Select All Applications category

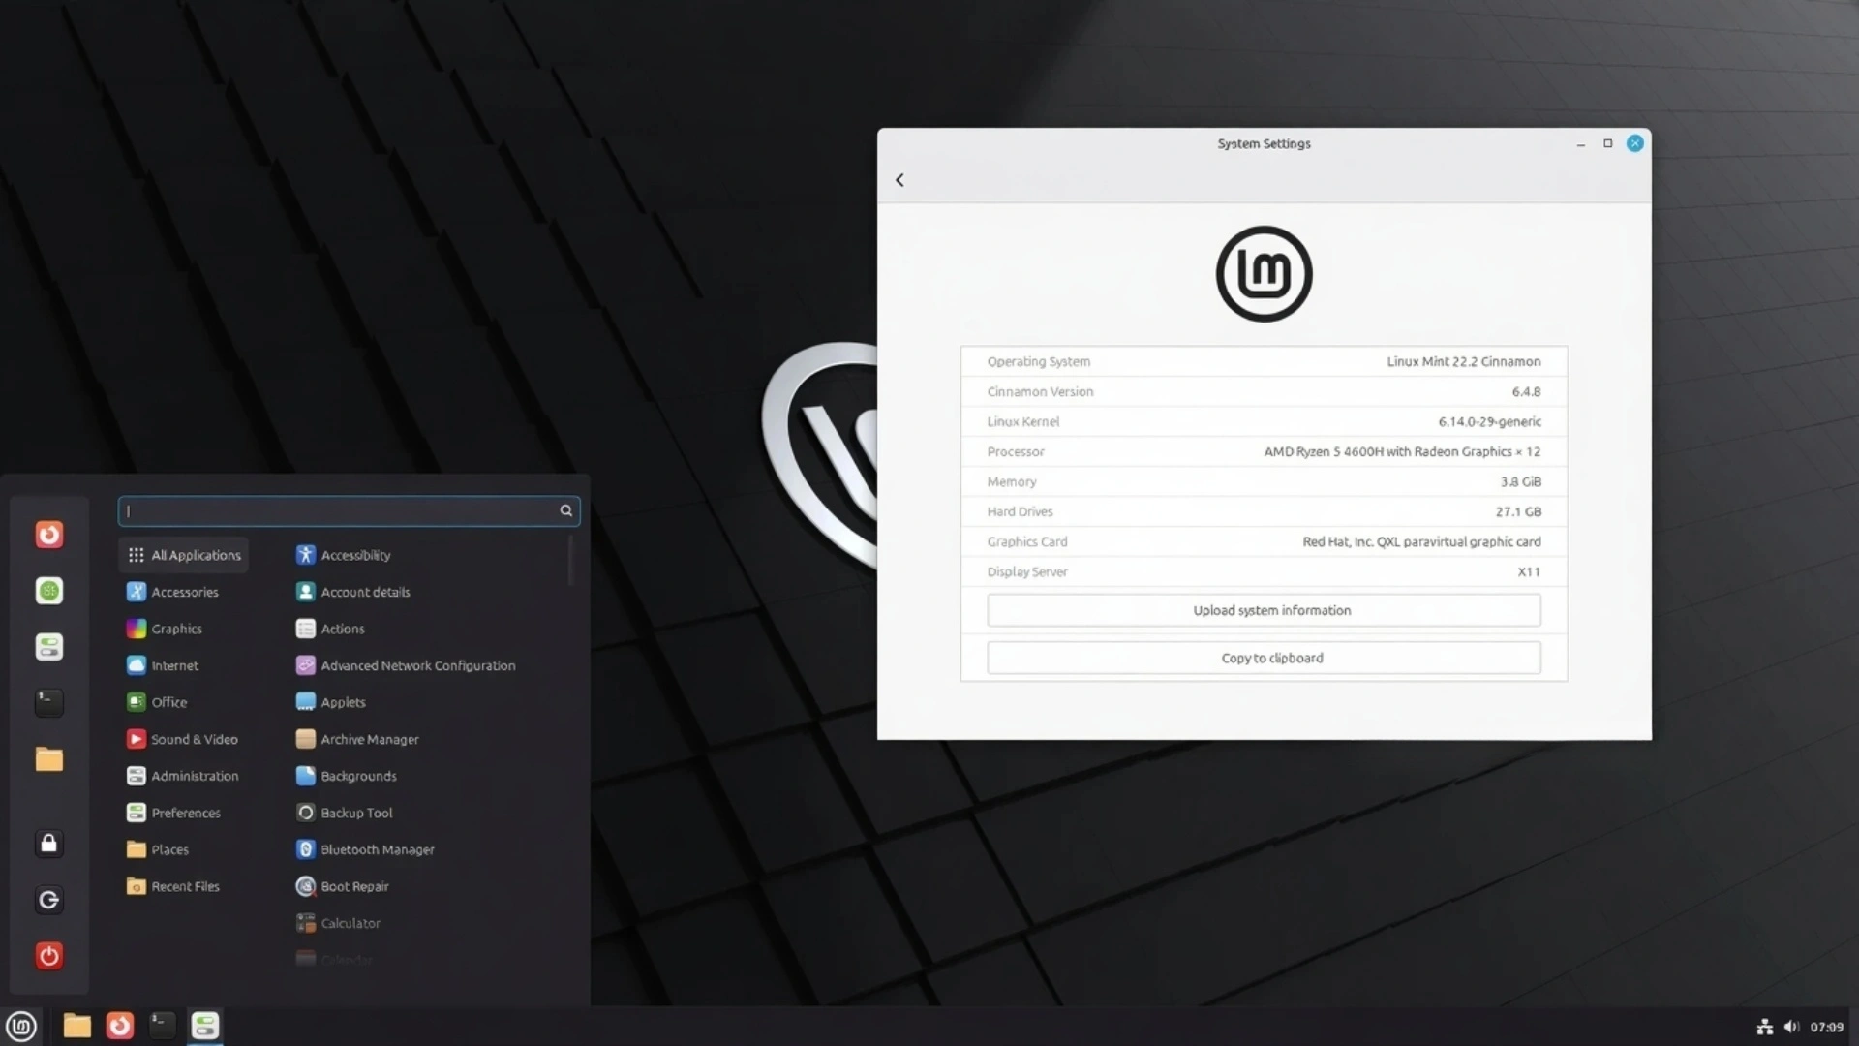point(184,555)
